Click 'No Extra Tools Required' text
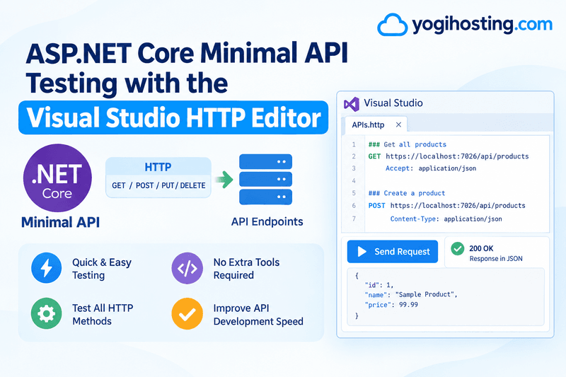Image resolution: width=566 pixels, height=377 pixels. 246,269
